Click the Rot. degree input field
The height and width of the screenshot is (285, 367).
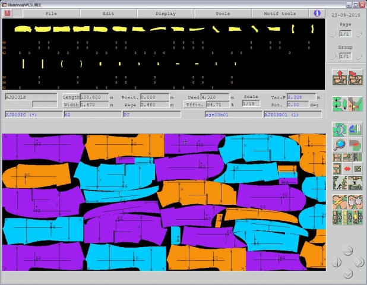[x=301, y=104]
